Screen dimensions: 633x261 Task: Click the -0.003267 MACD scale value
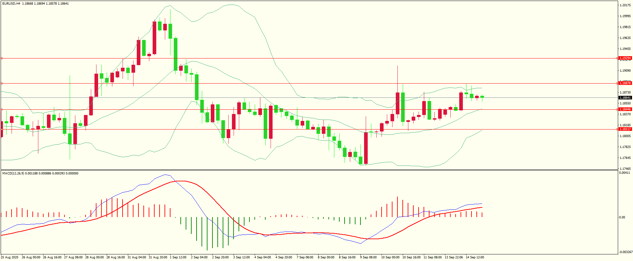tap(625, 252)
